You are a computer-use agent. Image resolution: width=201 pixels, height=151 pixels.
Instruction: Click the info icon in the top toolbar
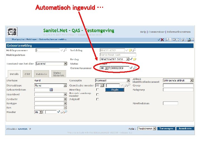[x=177, y=40]
